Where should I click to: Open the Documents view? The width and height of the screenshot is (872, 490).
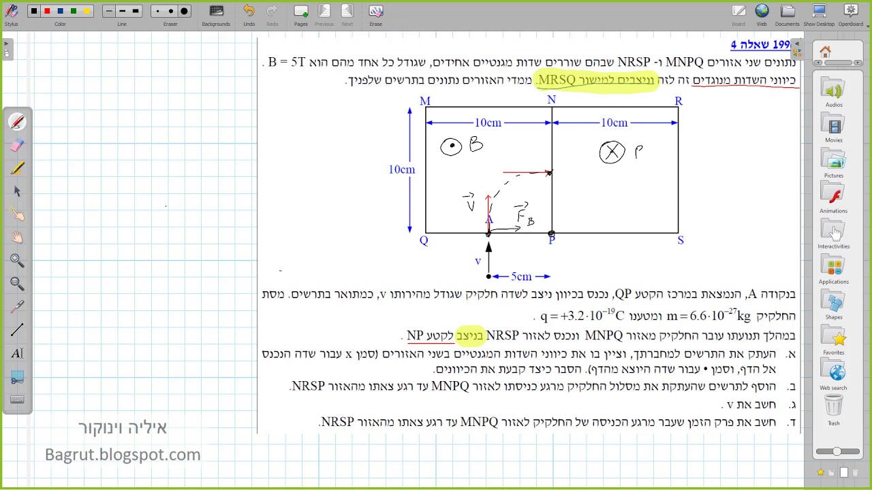[788, 14]
